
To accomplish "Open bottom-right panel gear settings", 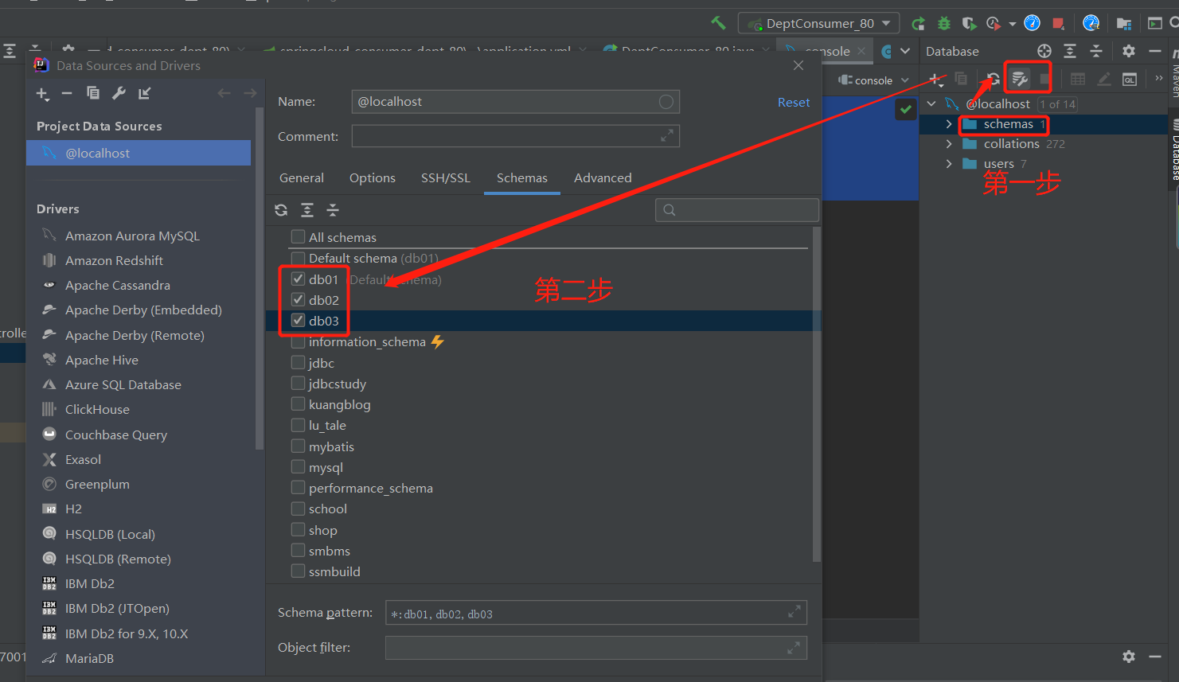I will click(x=1129, y=657).
